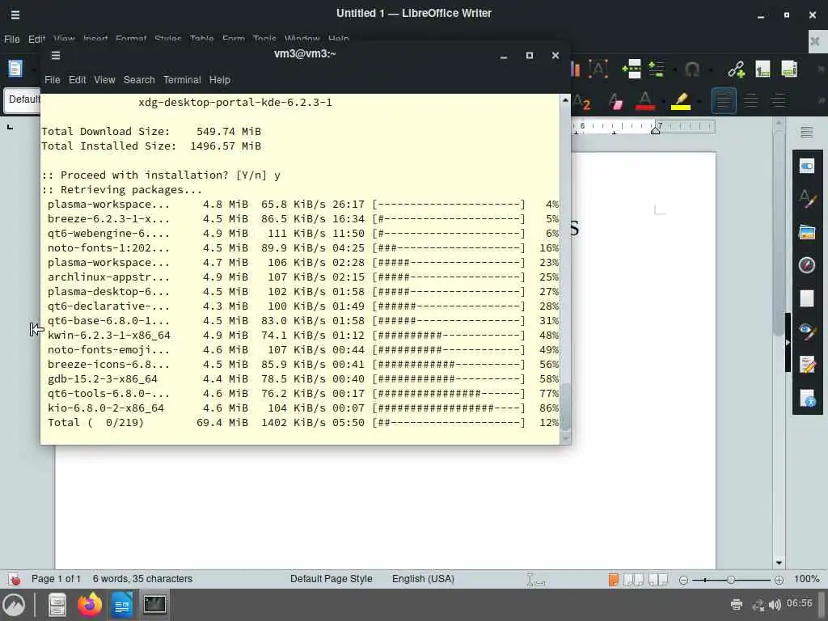Toggle Align Left paragraph alignment
828x621 pixels.
pos(724,100)
